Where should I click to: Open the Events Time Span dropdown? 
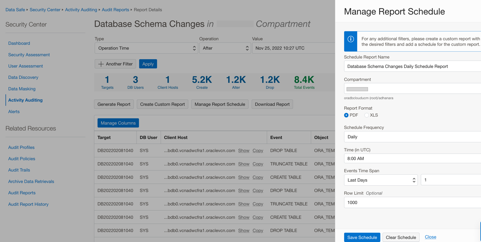[x=380, y=180]
